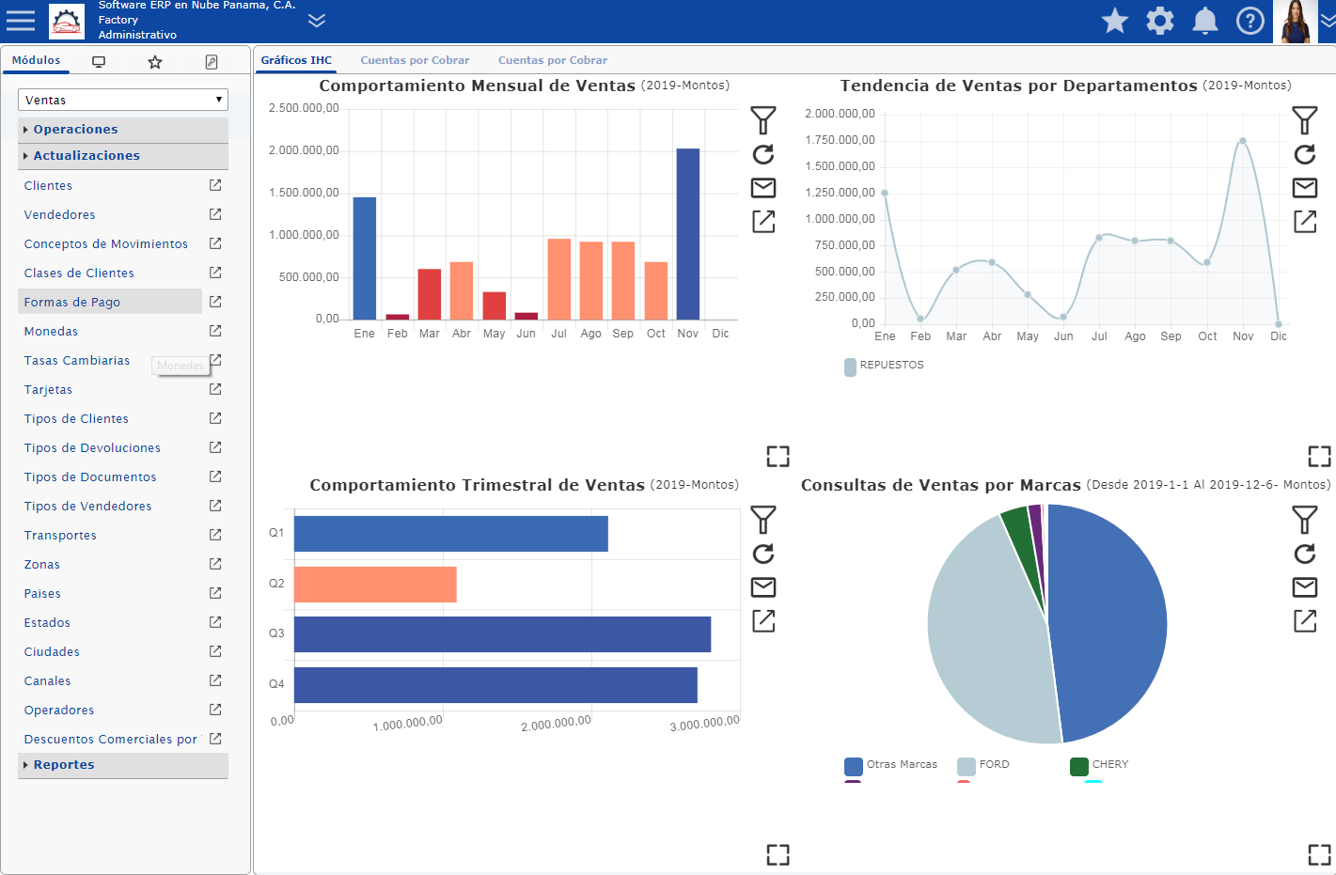The width and height of the screenshot is (1336, 875).
Task: Open the Formas de Pago link
Action: pyautogui.click(x=72, y=302)
